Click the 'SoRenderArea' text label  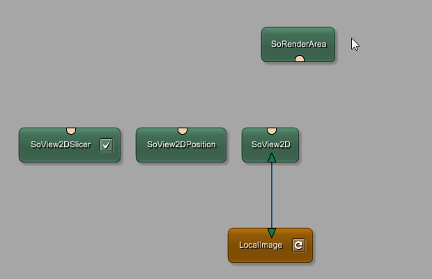tap(298, 44)
